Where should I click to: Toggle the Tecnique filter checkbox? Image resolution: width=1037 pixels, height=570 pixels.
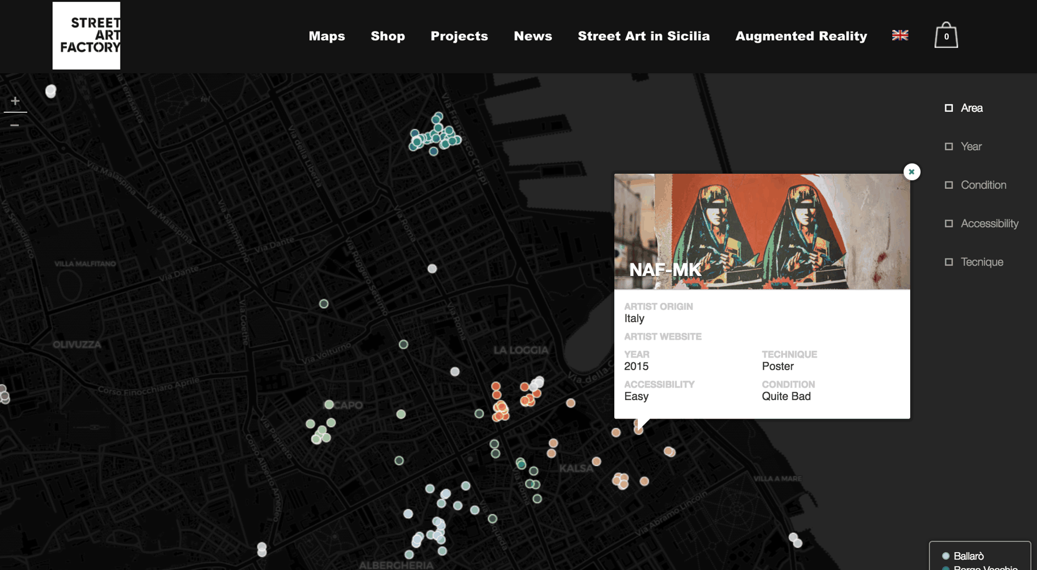point(949,262)
